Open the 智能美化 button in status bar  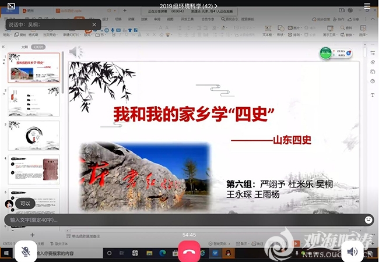(219, 244)
